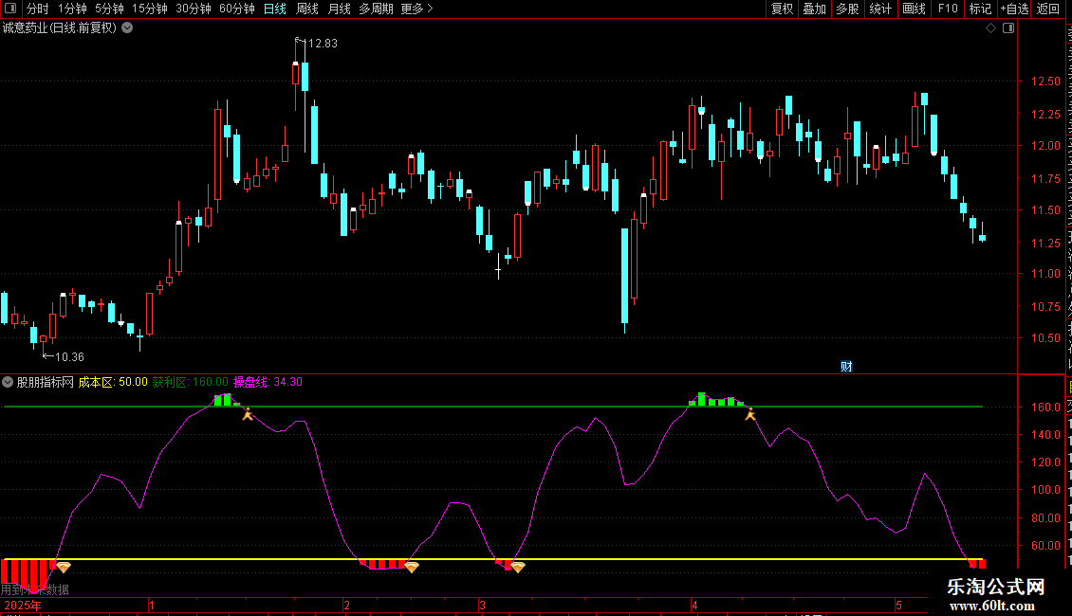
Task: Click the 60.00 indicator axis label
Action: pyautogui.click(x=1045, y=546)
